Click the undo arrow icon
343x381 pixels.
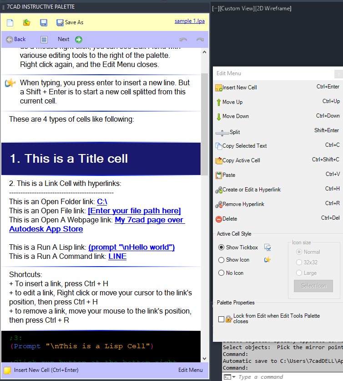(x=183, y=39)
